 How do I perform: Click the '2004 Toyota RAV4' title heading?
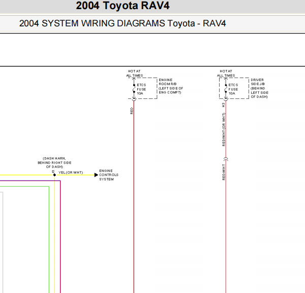[x=123, y=6]
